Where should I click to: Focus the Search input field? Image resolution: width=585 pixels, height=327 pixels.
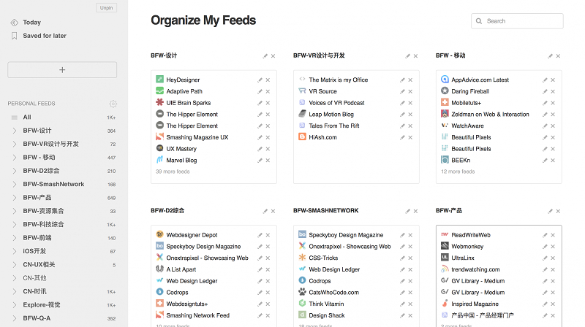(523, 21)
